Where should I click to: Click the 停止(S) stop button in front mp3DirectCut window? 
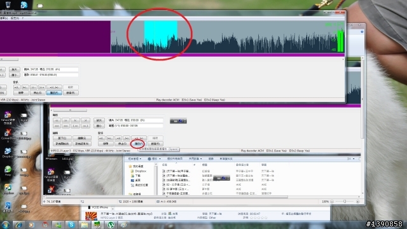pyautogui.click(x=38, y=93)
